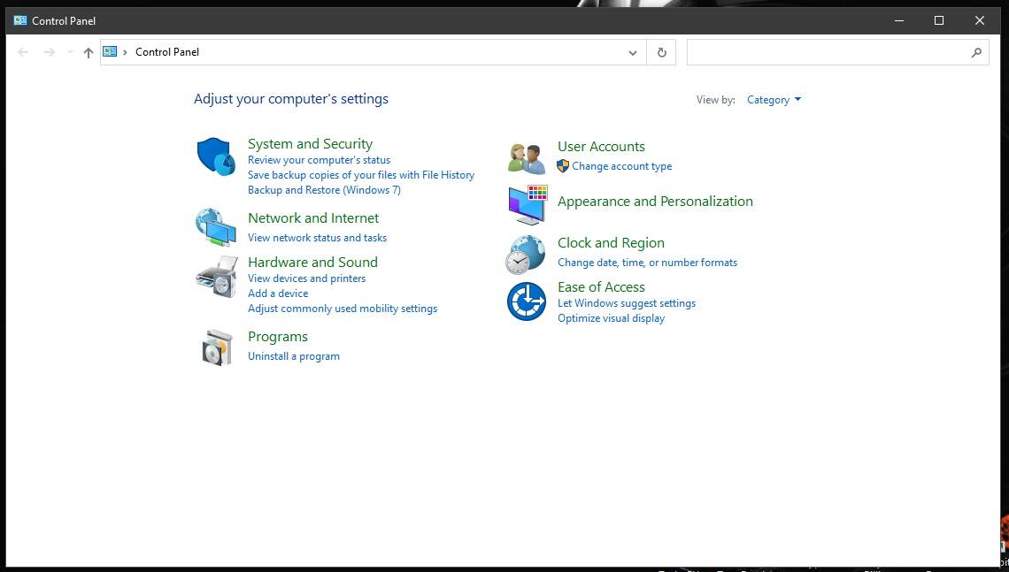This screenshot has height=572, width=1009.
Task: Open the View by Category dropdown
Action: pyautogui.click(x=774, y=100)
